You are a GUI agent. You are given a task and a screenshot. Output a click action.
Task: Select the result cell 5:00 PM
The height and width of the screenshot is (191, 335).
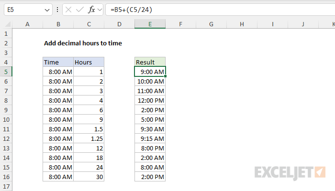[150, 119]
